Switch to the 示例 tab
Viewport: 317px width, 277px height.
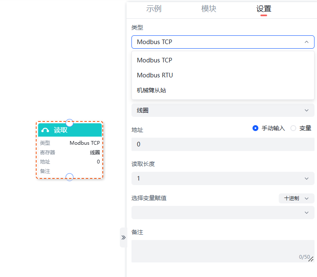(x=154, y=9)
